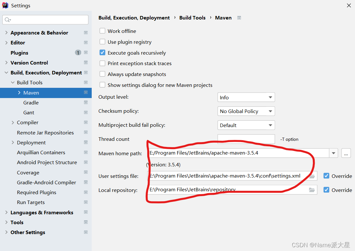Image resolution: width=355 pixels, height=251 pixels.
Task: Click project-level icon beside Coverage
Action: tap(86, 172)
